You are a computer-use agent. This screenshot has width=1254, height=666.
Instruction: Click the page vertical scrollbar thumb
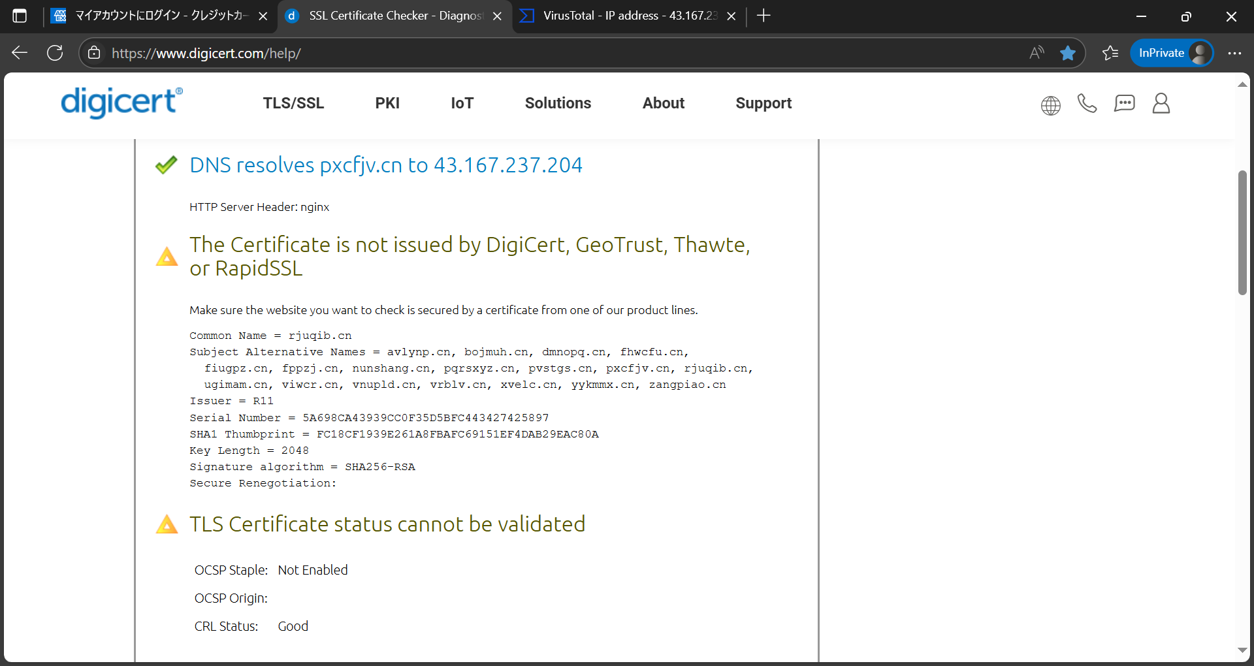(1242, 232)
